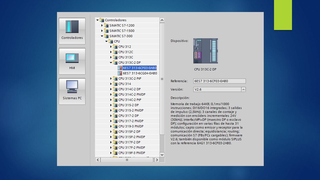The image size is (320, 180).
Task: Expand the SIMATIC S7-1500 node
Action: click(102, 30)
